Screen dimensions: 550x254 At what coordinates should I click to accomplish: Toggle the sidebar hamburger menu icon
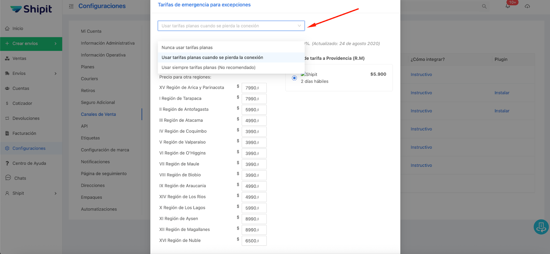(71, 6)
